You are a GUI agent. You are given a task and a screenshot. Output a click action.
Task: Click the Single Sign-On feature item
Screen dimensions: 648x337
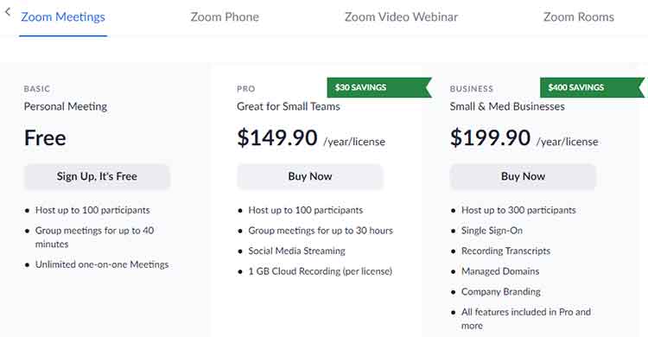click(x=492, y=231)
